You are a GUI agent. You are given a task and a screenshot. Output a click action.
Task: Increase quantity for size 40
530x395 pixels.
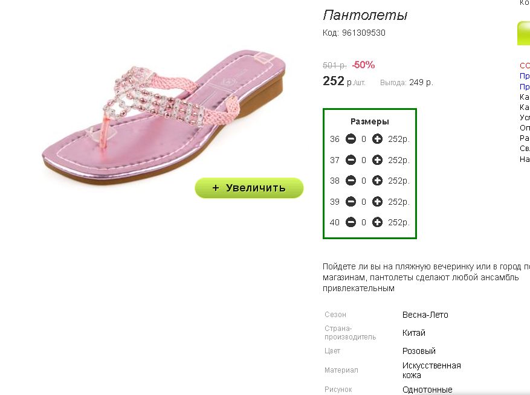point(377,222)
